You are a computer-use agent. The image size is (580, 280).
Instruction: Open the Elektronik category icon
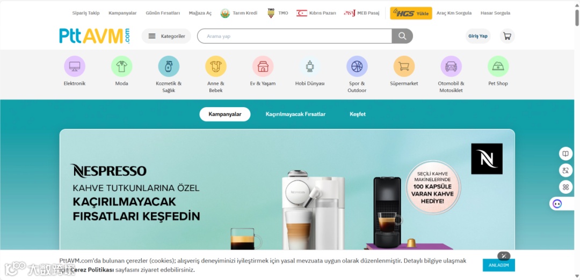click(74, 66)
